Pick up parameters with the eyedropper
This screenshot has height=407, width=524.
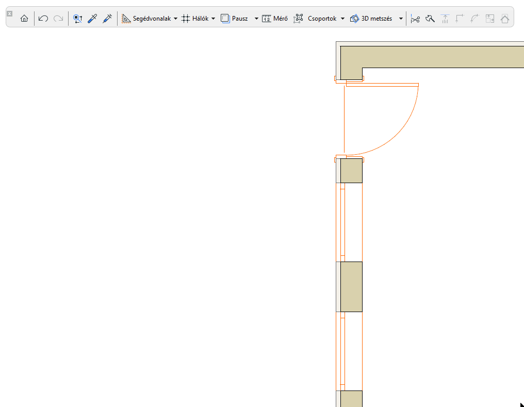92,18
